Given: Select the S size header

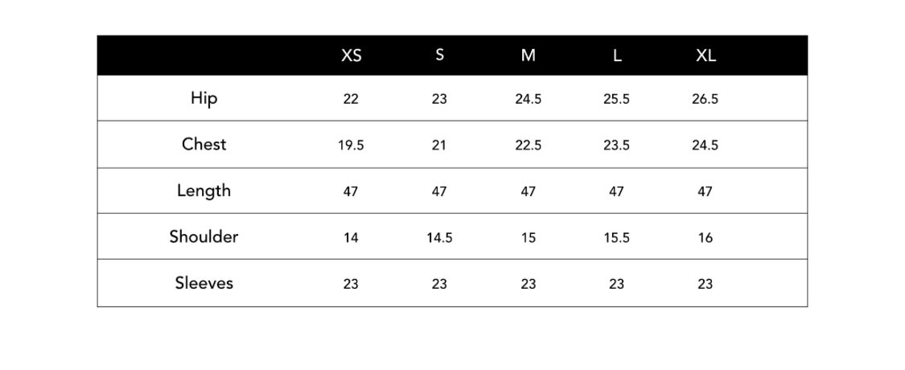Looking at the screenshot, I should (440, 56).
